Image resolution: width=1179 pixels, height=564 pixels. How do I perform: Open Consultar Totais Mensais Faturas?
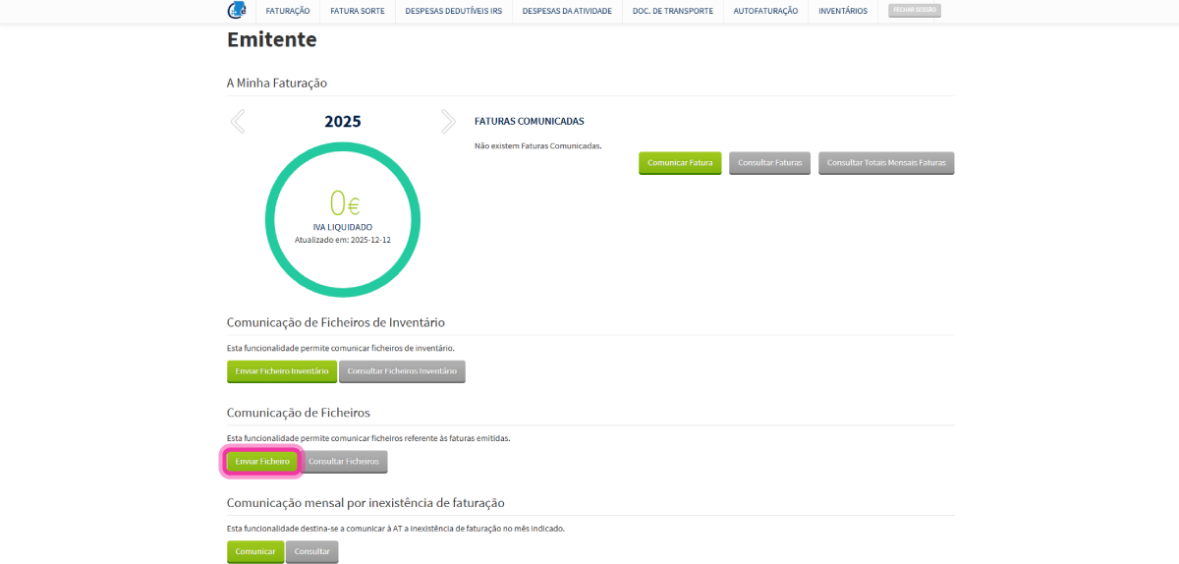(886, 163)
